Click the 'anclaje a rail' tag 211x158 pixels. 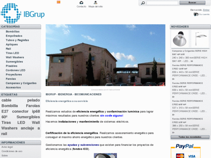pyautogui.click(x=21, y=131)
